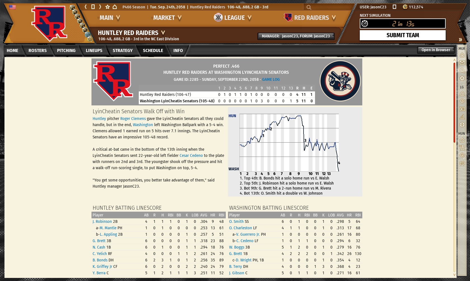Open the LG news page icon in sidebar
The image size is (470, 281).
(x=462, y=109)
